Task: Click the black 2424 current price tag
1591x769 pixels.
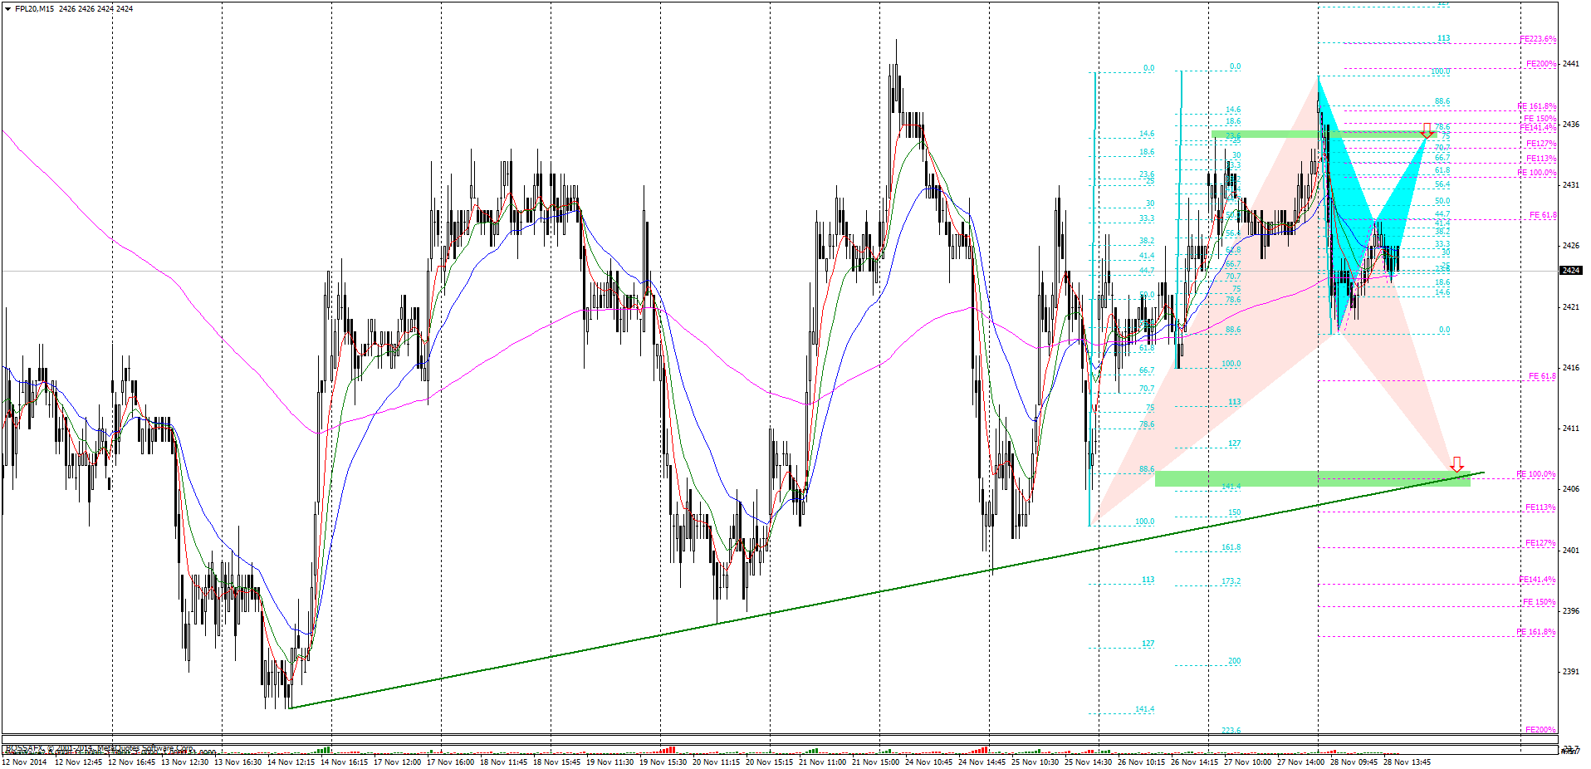Action: click(1571, 271)
